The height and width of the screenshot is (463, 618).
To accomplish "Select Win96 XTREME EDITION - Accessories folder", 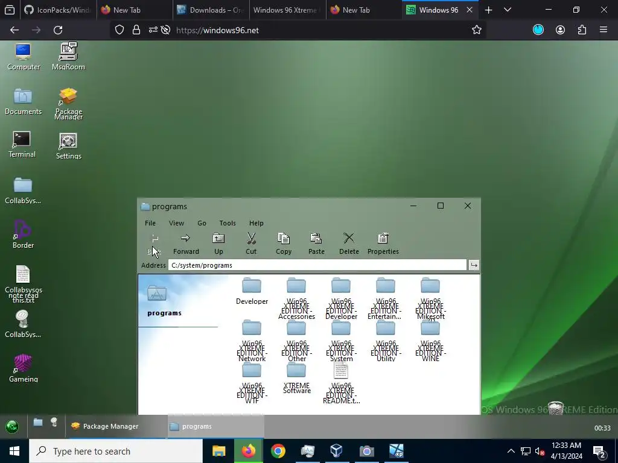I will (x=296, y=298).
